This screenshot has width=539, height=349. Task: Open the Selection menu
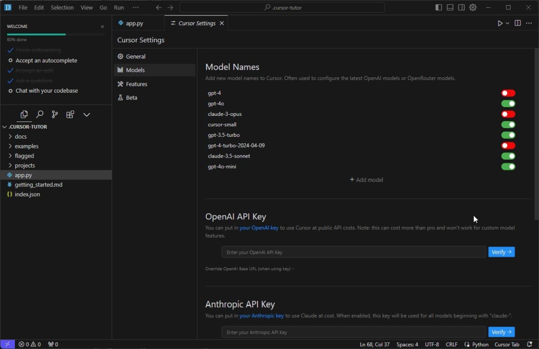(x=62, y=7)
